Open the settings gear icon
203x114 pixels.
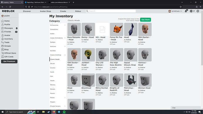pos(198,11)
